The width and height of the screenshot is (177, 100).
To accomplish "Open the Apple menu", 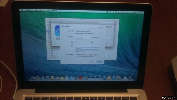I will pos(22,10).
